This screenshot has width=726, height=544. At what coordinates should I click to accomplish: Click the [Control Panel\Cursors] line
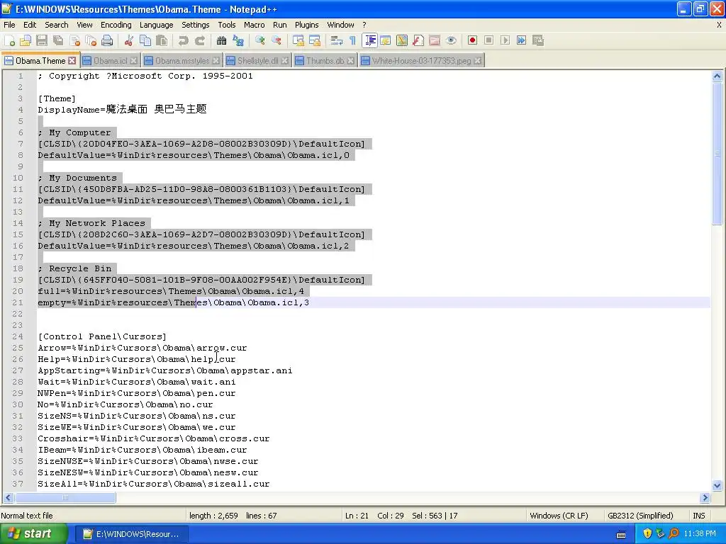(102, 336)
